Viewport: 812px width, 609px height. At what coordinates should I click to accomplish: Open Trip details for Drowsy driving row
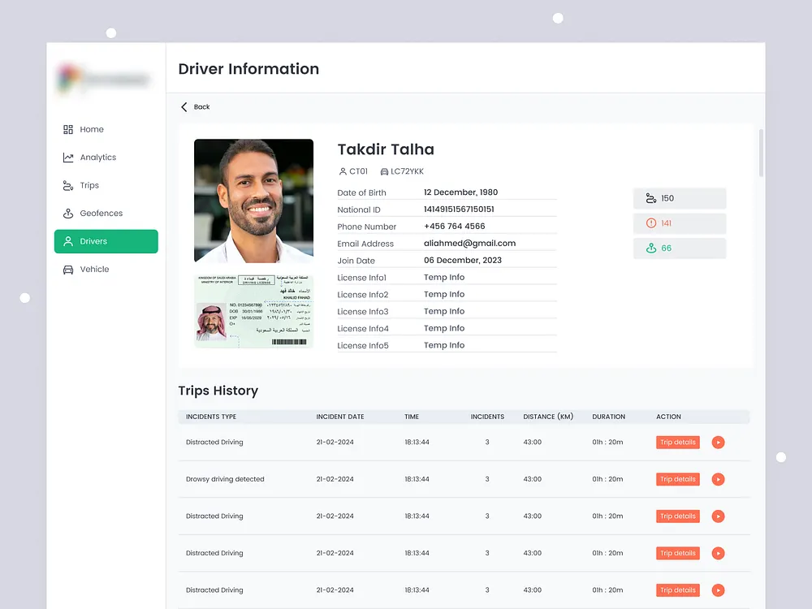[677, 479]
